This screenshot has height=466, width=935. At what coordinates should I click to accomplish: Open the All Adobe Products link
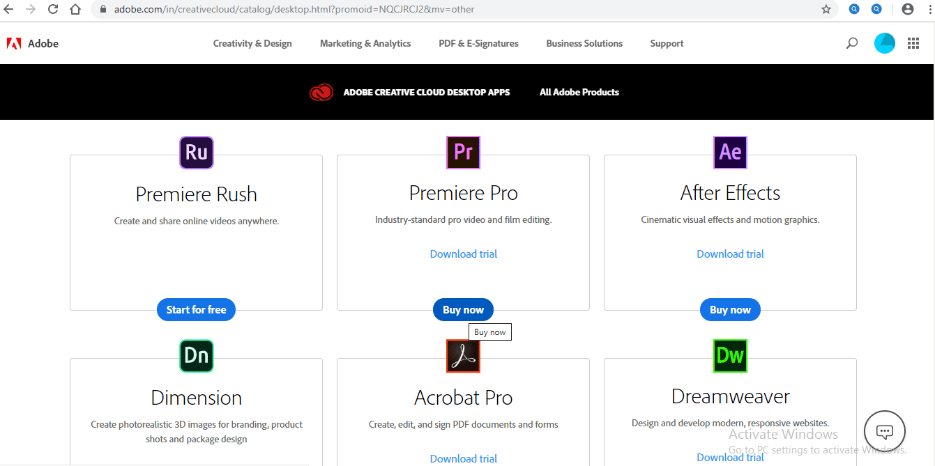(x=579, y=92)
